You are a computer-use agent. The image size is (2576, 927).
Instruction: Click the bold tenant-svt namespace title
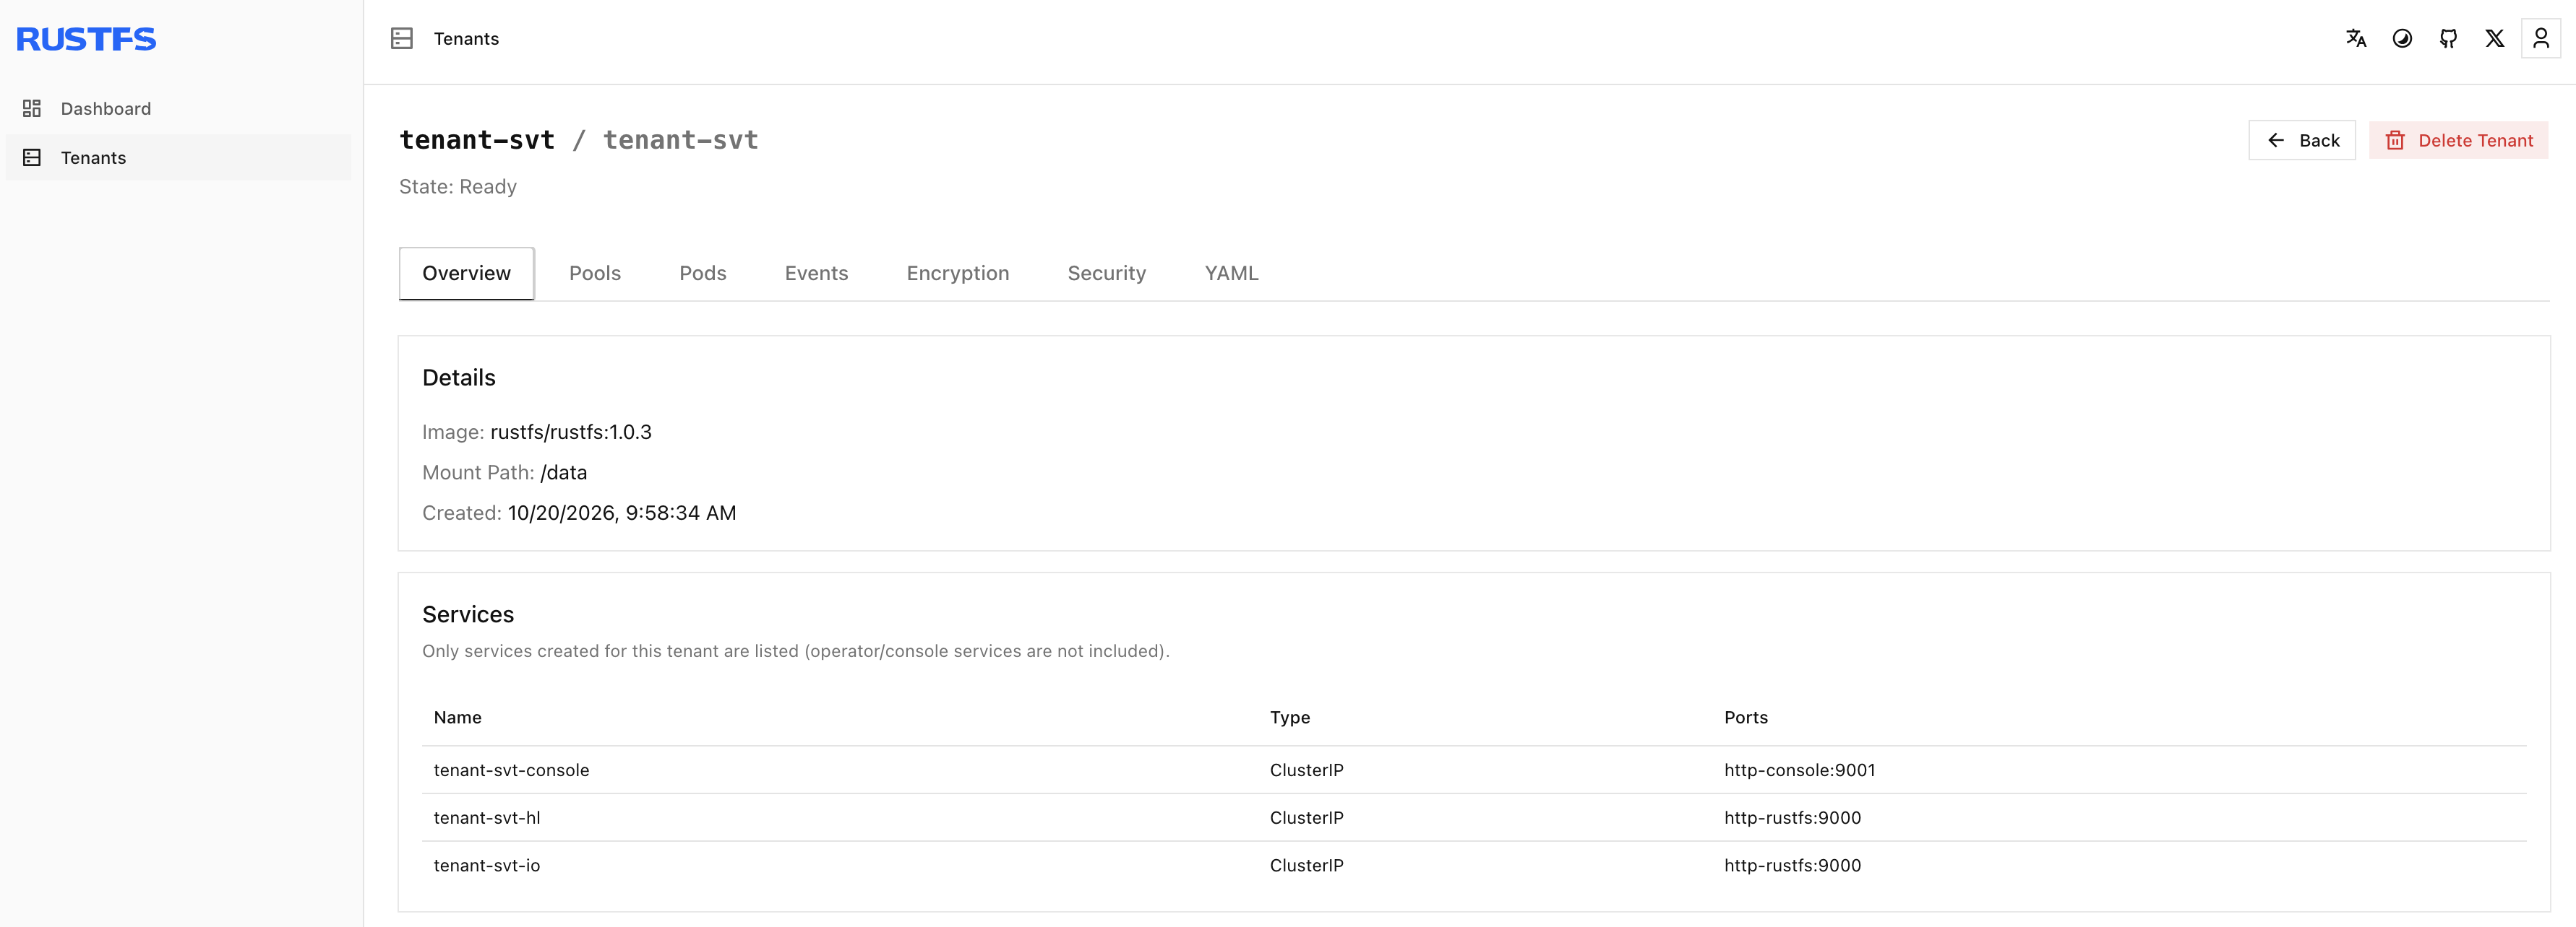[x=477, y=140]
